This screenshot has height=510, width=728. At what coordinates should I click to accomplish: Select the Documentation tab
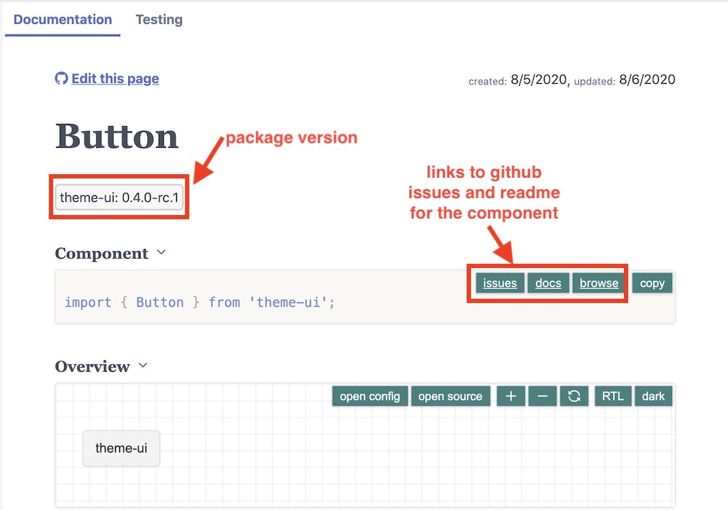(63, 20)
